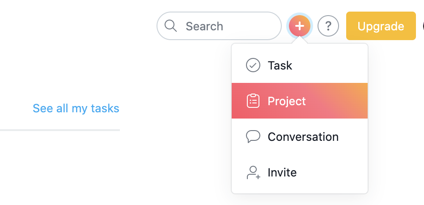Click the red plus quick-add button
The width and height of the screenshot is (424, 205).
pos(300,26)
